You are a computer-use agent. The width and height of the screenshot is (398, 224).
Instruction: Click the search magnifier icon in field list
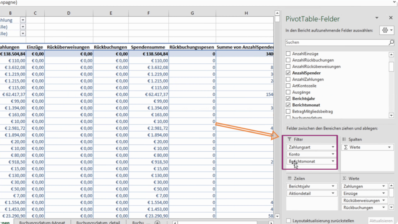point(391,42)
